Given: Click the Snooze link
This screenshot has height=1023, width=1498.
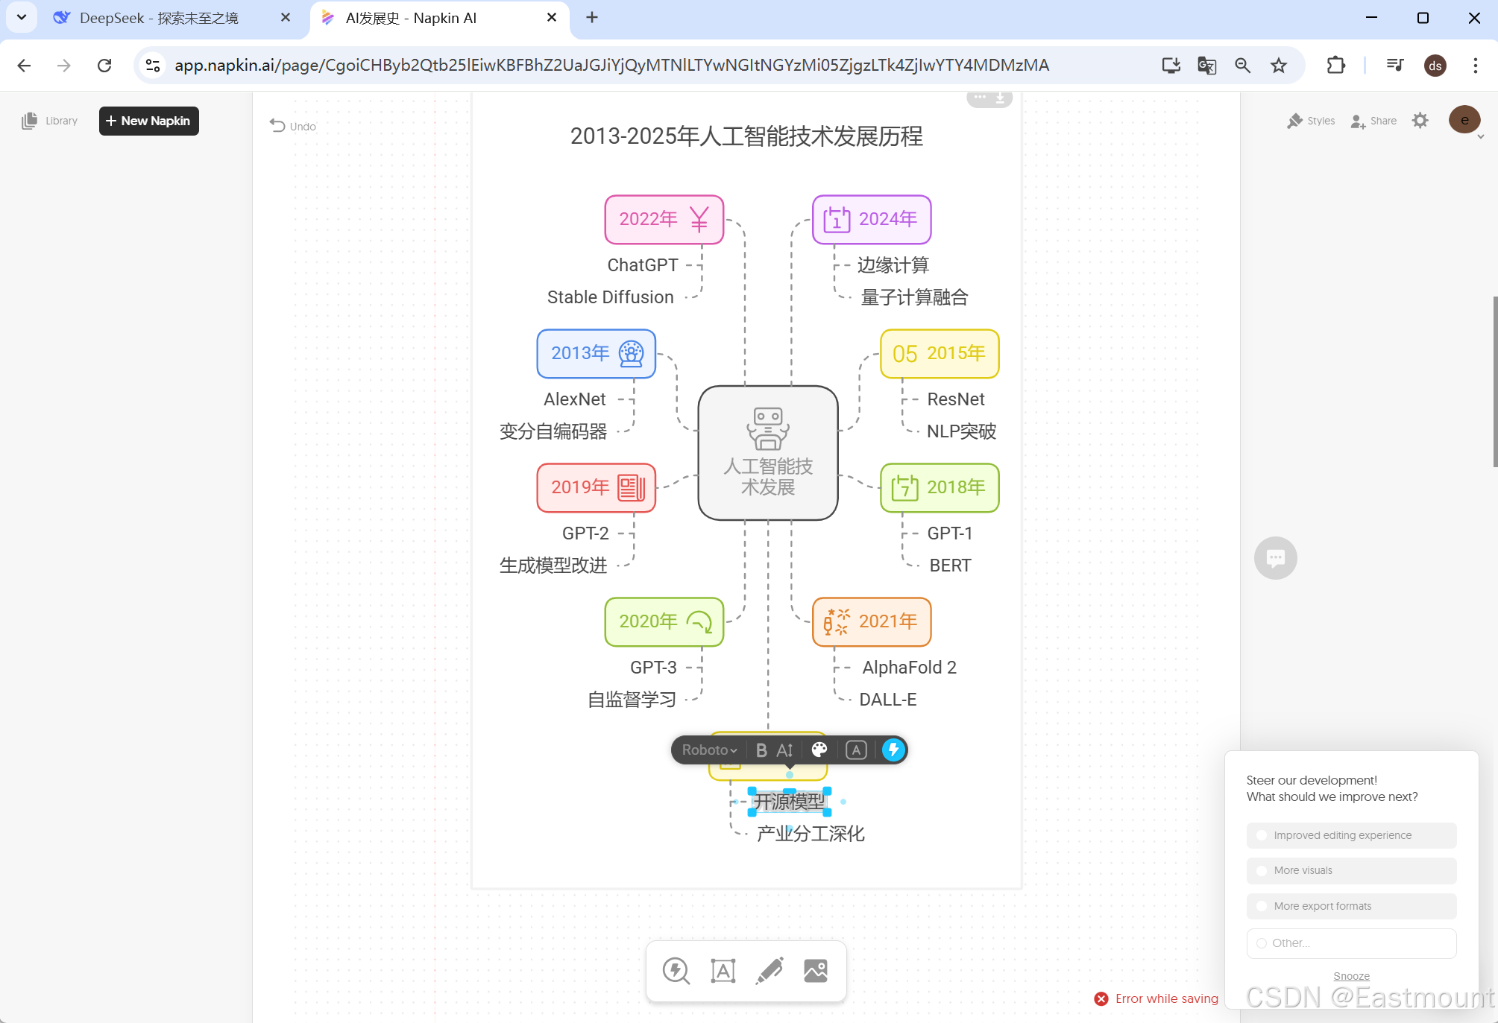Looking at the screenshot, I should point(1351,976).
